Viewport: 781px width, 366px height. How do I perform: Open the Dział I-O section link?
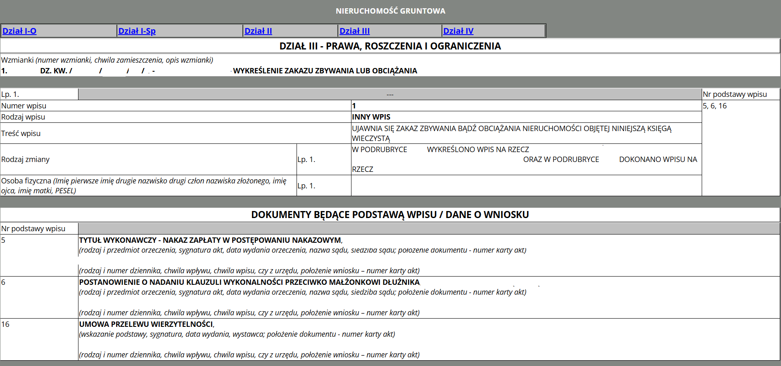(19, 31)
